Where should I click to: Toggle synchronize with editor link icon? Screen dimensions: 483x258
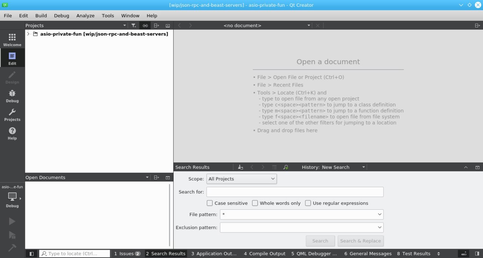(145, 26)
